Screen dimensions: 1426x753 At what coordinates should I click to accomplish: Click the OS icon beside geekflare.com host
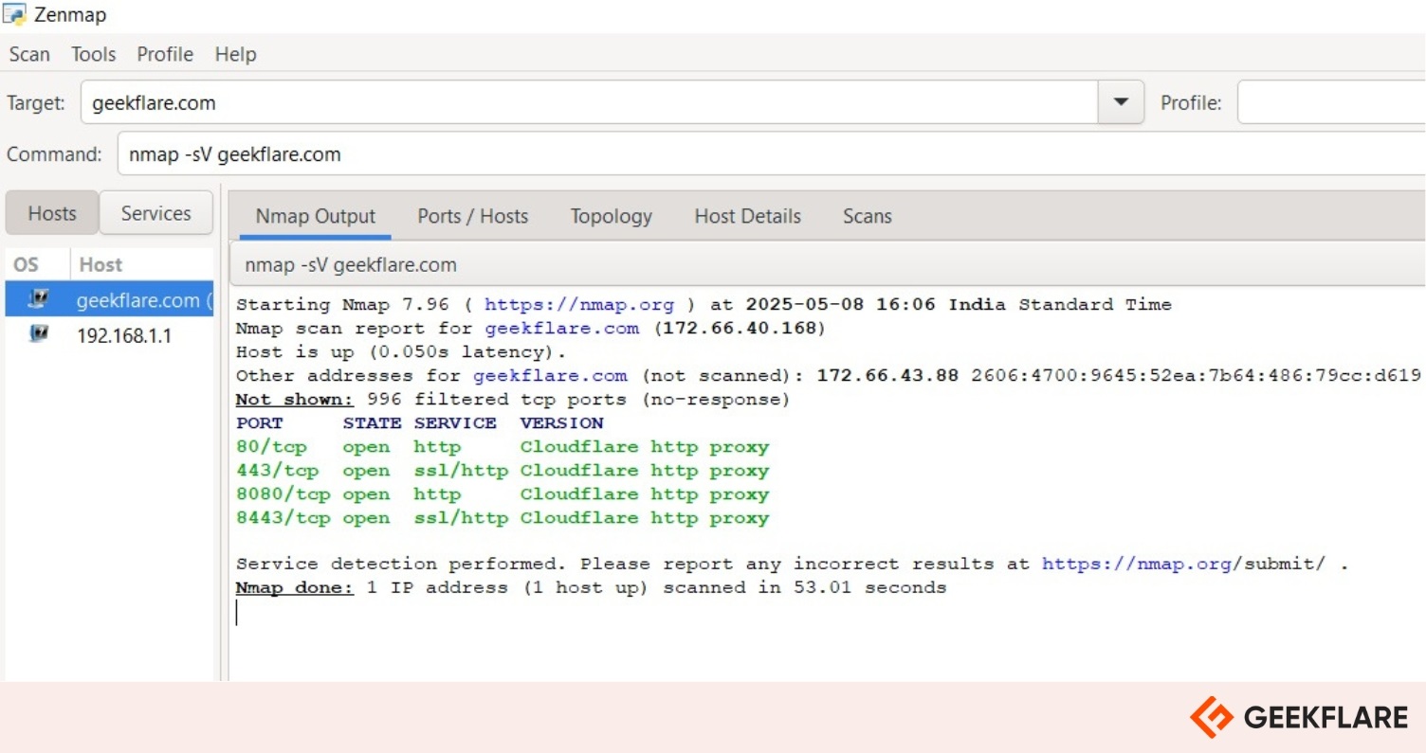[x=38, y=299]
